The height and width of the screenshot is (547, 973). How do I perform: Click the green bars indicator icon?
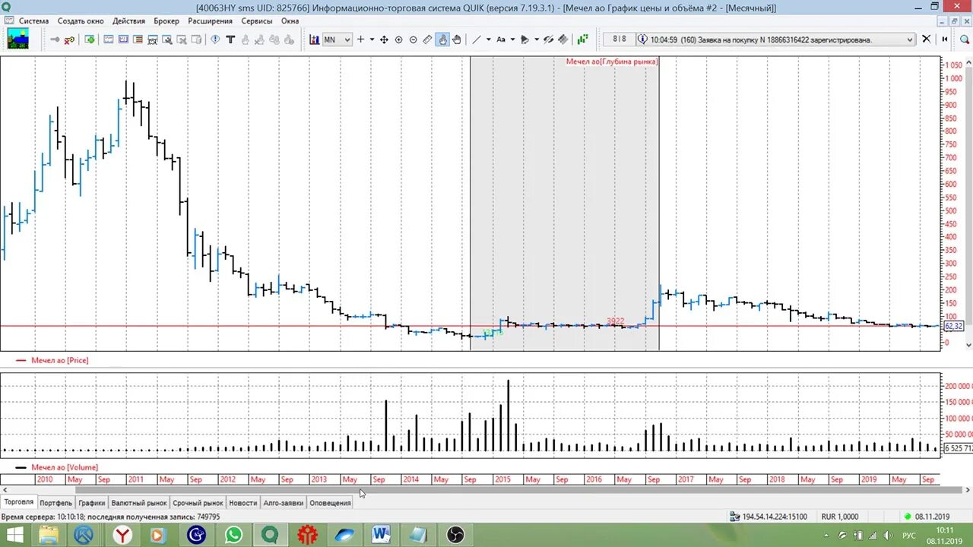582,40
